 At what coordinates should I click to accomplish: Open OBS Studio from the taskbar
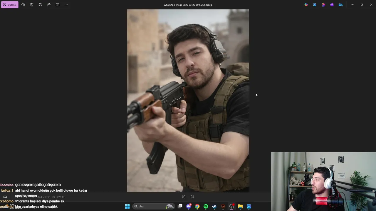pyautogui.click(x=232, y=206)
